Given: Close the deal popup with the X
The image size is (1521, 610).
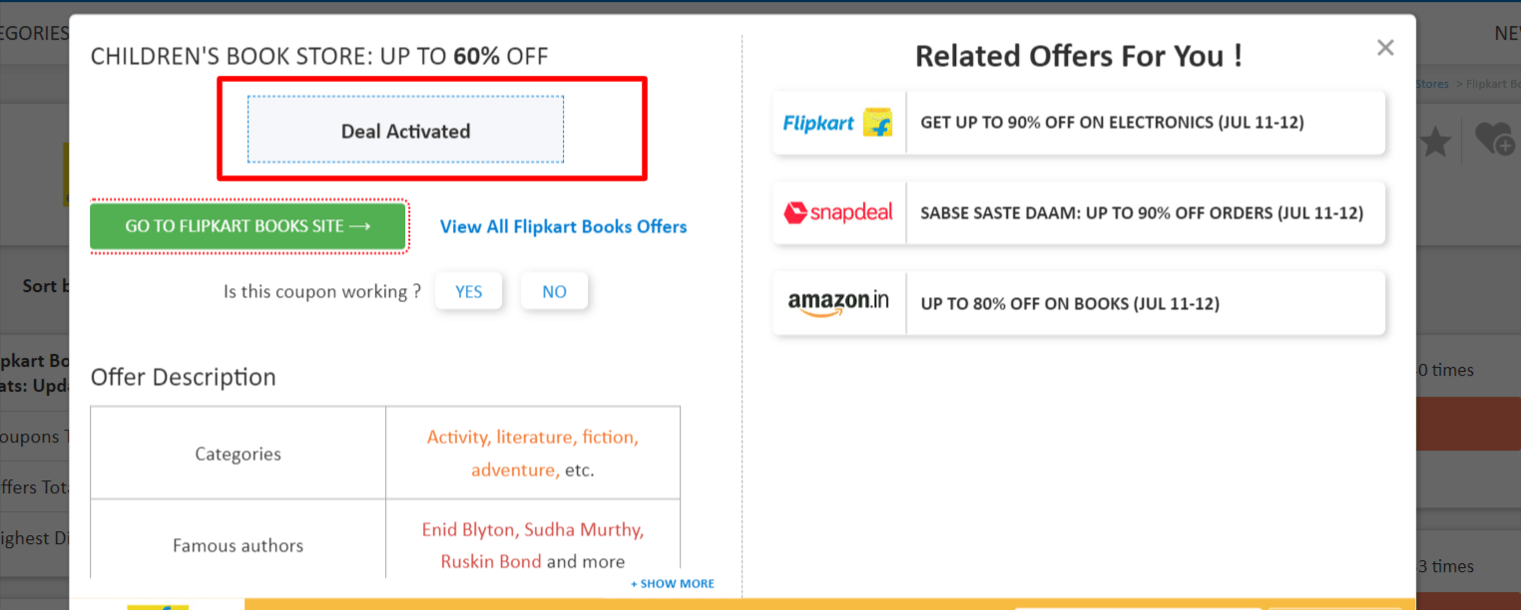Looking at the screenshot, I should [x=1385, y=47].
